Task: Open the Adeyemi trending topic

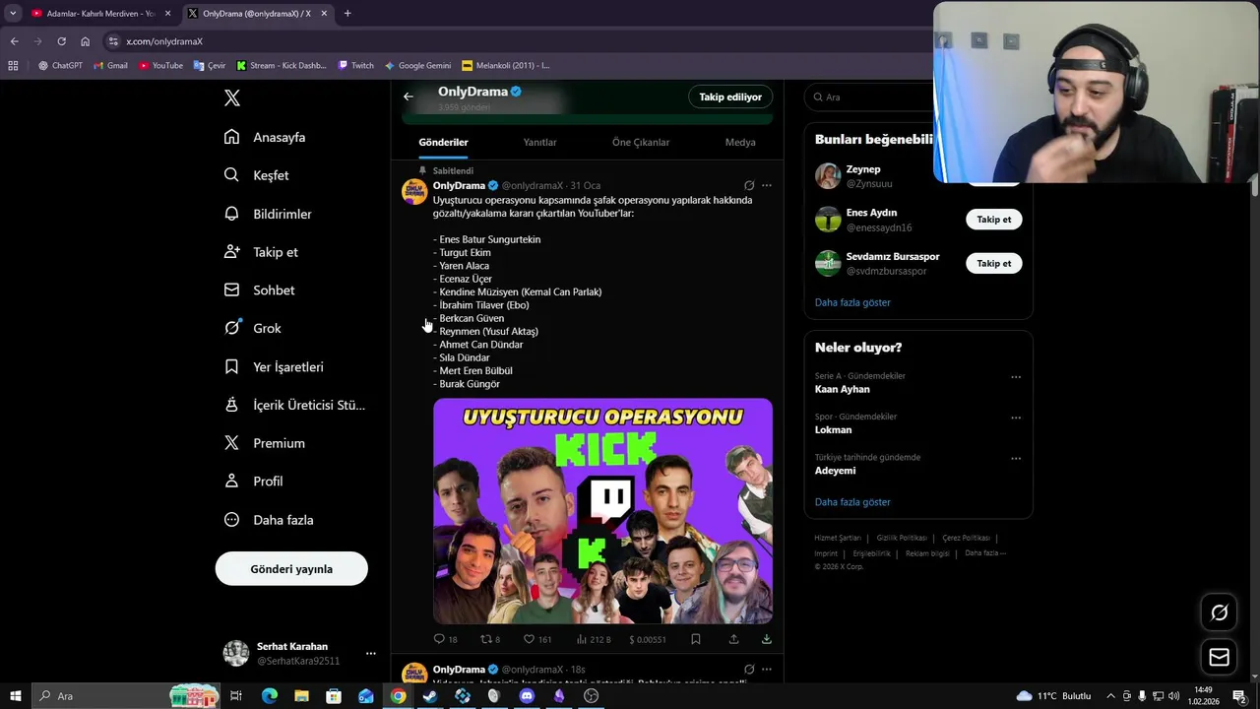Action: (x=835, y=471)
